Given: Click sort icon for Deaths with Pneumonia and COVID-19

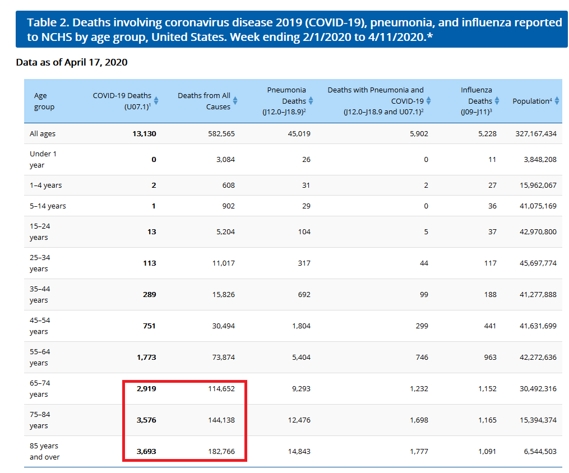Looking at the screenshot, I should click(428, 101).
